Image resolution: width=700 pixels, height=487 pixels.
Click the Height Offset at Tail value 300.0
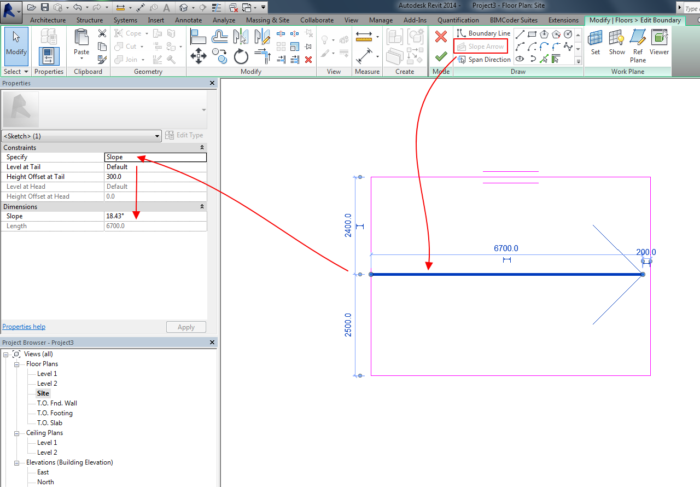[x=155, y=177]
